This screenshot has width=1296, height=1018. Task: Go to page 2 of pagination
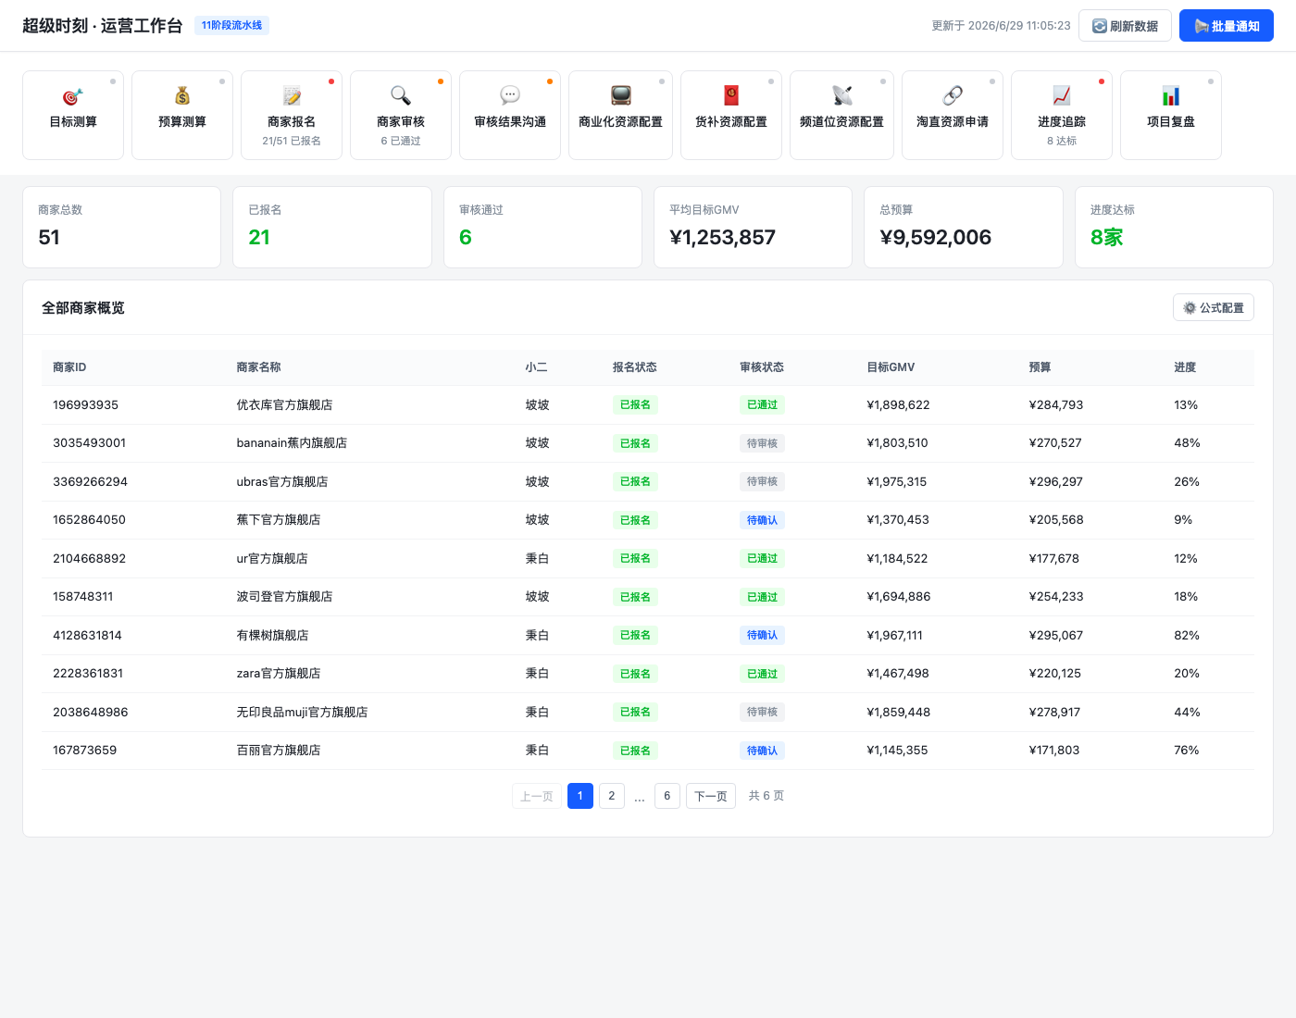tap(612, 796)
